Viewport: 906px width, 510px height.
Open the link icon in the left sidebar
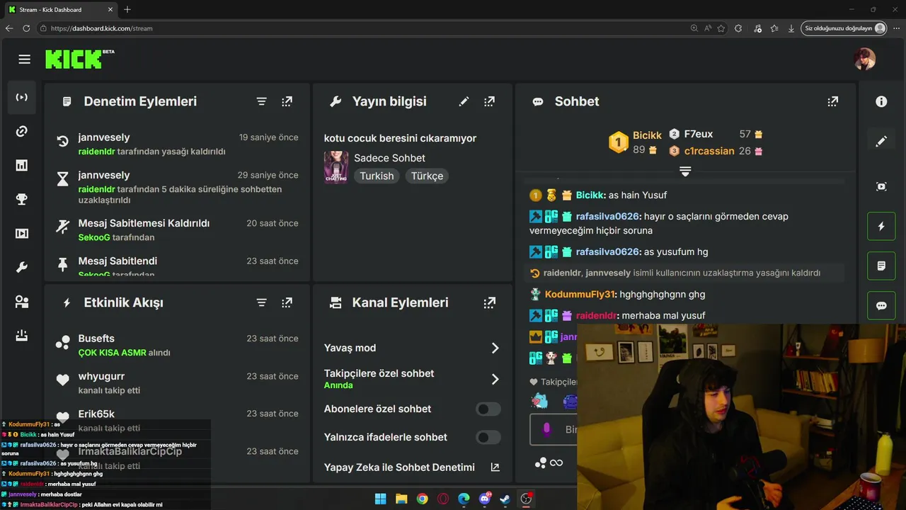[x=22, y=131]
